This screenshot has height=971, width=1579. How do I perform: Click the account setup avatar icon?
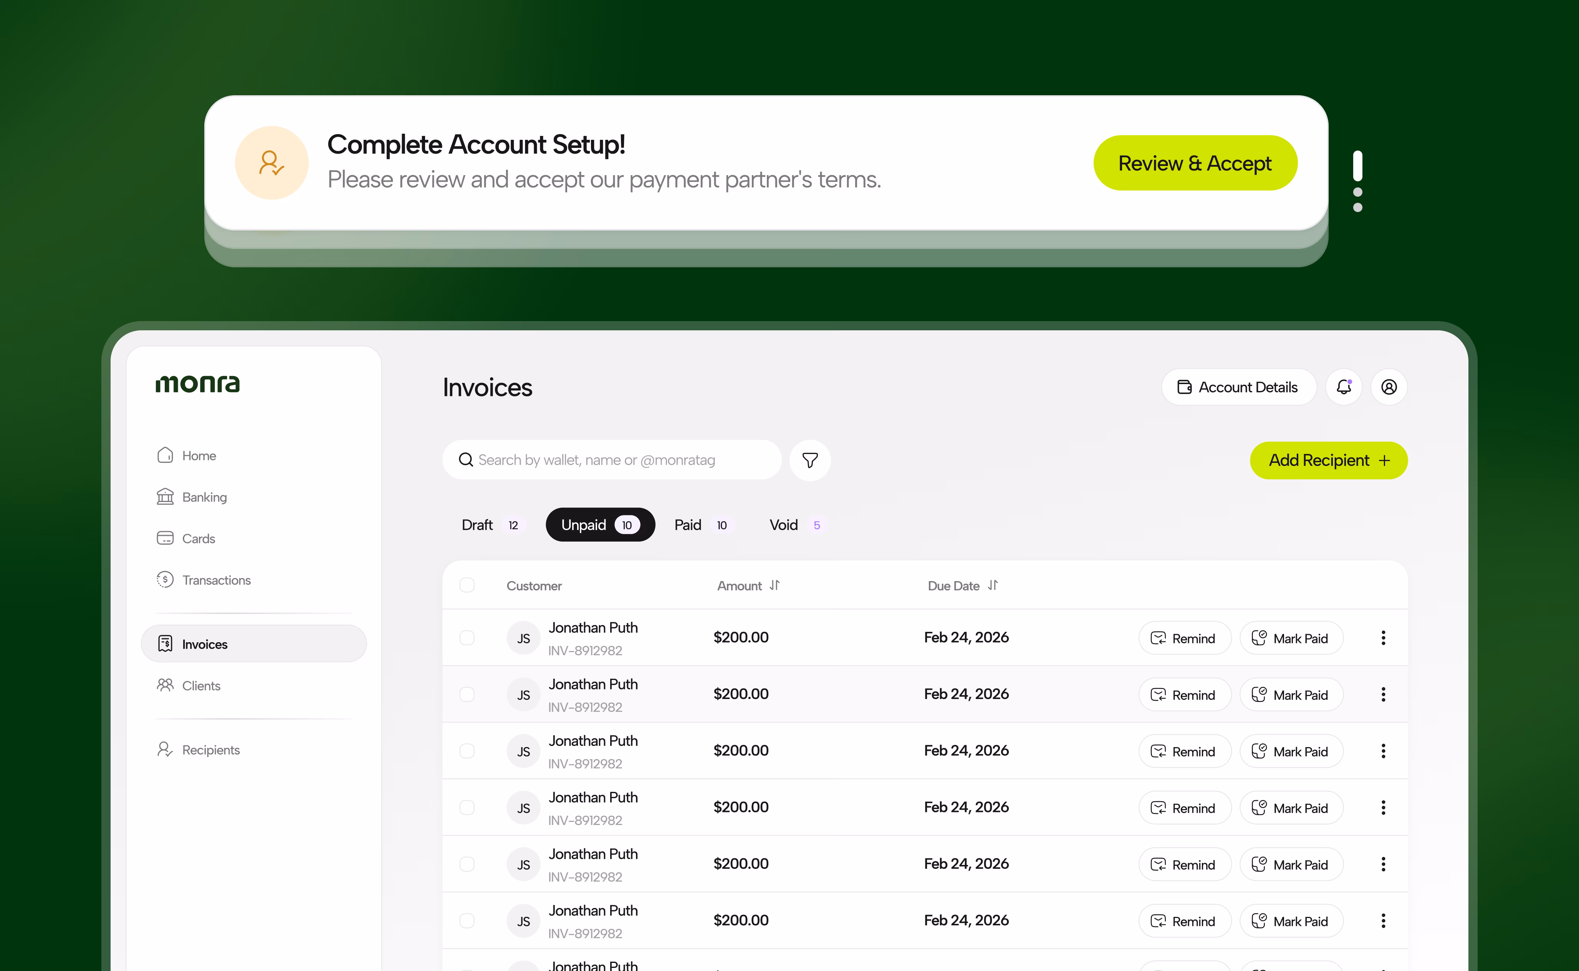[271, 162]
